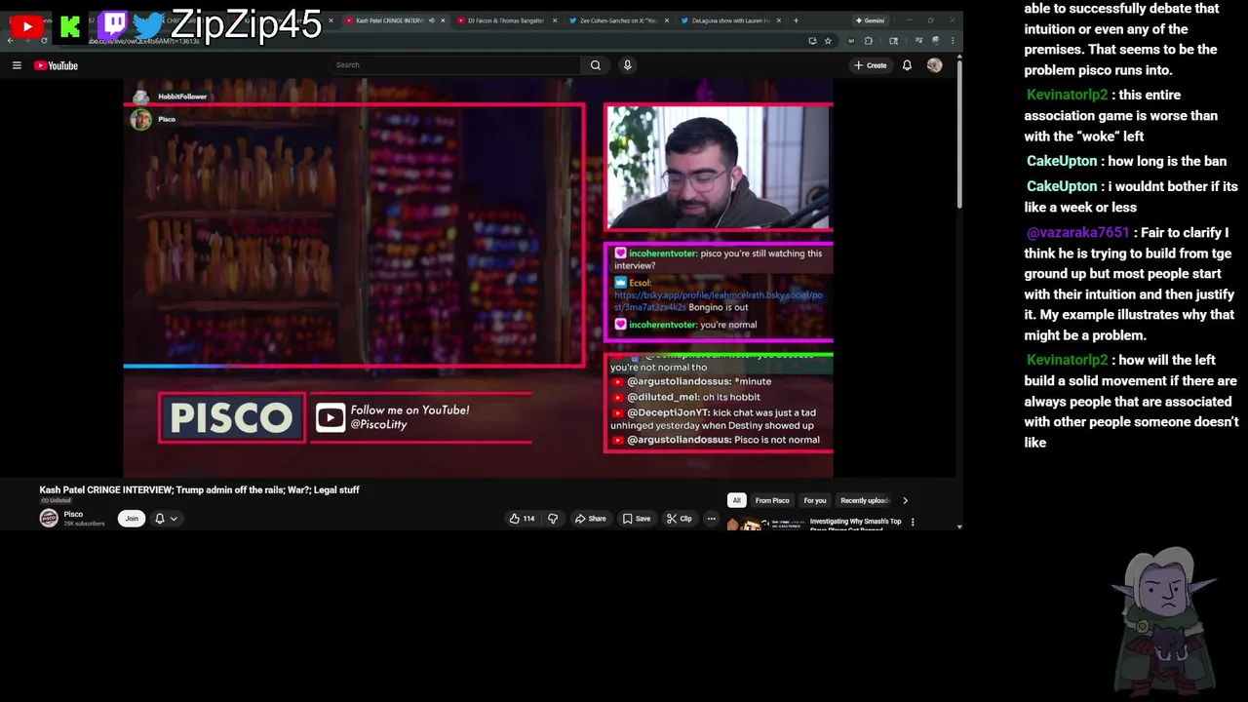
Task: Select the From Pisco filter chip
Action: [x=772, y=501]
